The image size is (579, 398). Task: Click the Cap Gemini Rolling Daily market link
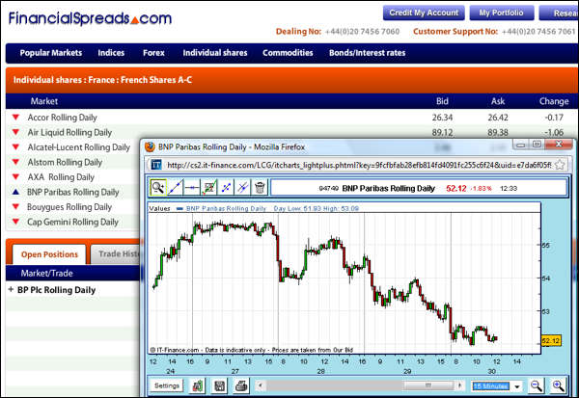click(x=72, y=222)
